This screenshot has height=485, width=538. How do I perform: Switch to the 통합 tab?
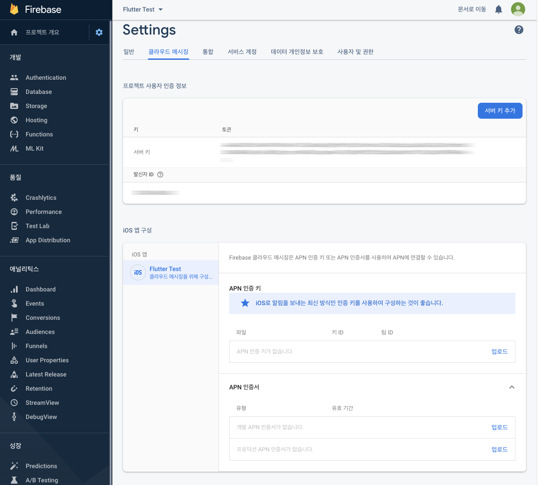coord(208,52)
